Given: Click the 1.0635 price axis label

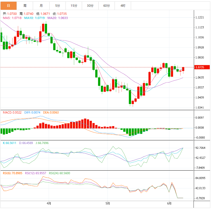Looking at the screenshot, I should (x=200, y=78).
